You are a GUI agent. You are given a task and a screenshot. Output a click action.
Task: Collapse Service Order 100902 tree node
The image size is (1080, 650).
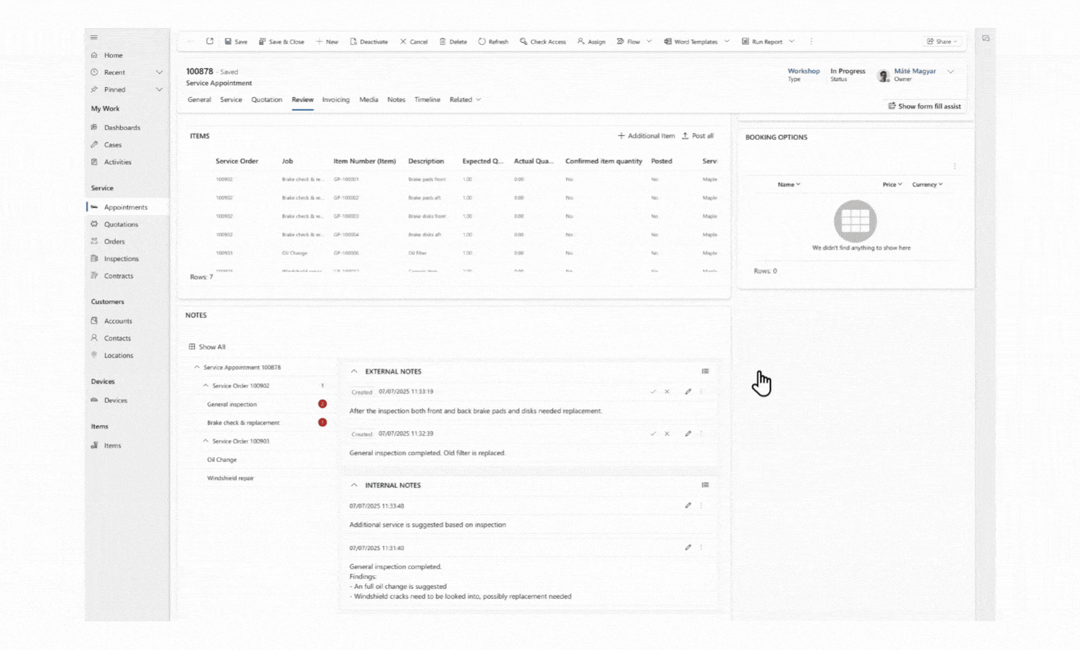(206, 386)
